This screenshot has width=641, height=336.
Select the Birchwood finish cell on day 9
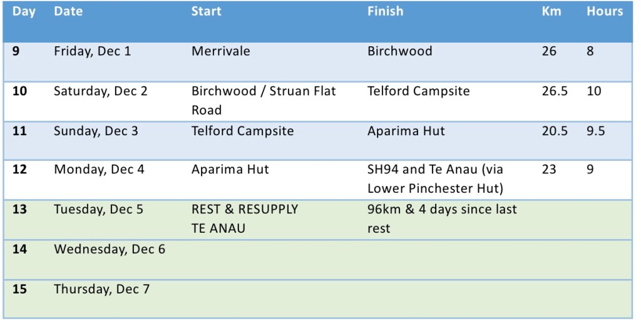click(x=399, y=52)
